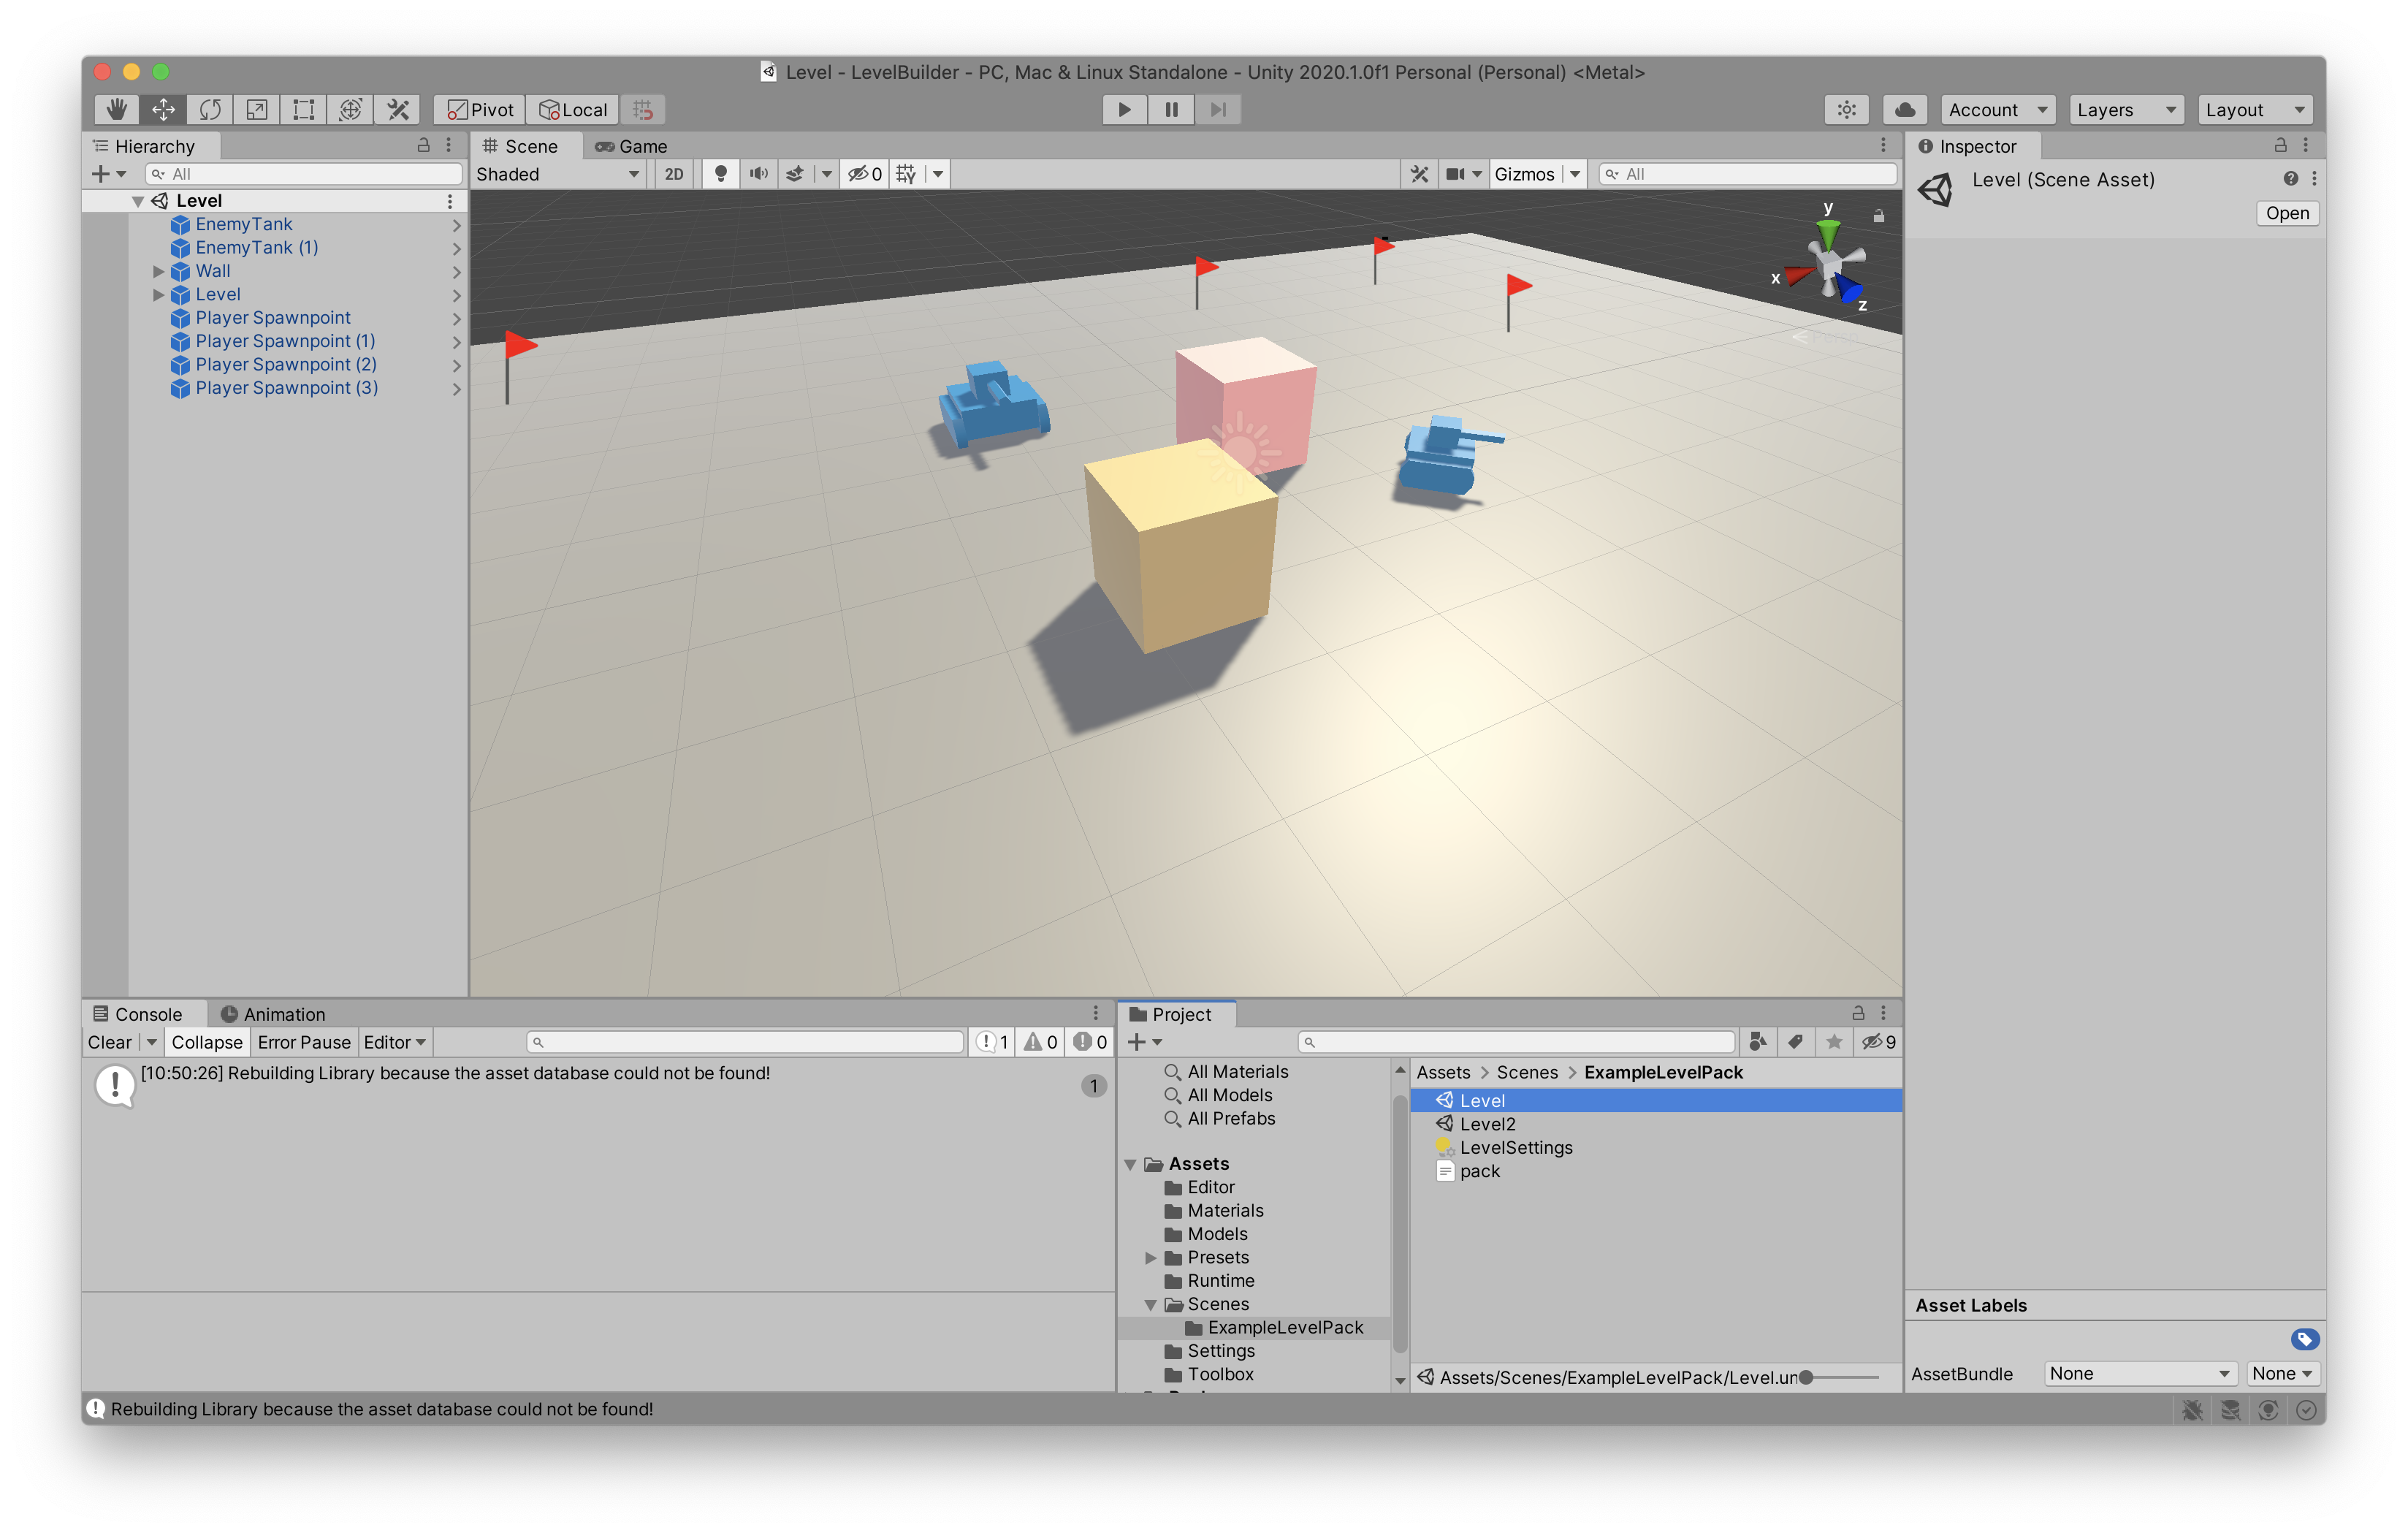This screenshot has width=2408, height=1533.
Task: Lock the Inspector panel
Action: 2280,145
